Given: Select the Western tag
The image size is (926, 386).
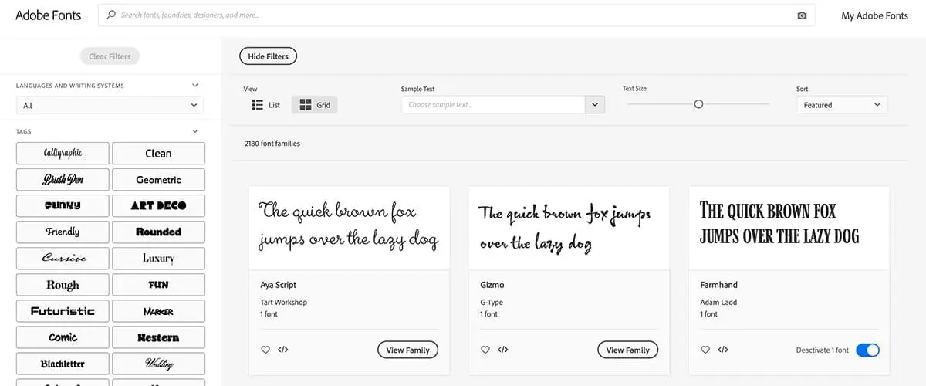Looking at the screenshot, I should coord(158,337).
